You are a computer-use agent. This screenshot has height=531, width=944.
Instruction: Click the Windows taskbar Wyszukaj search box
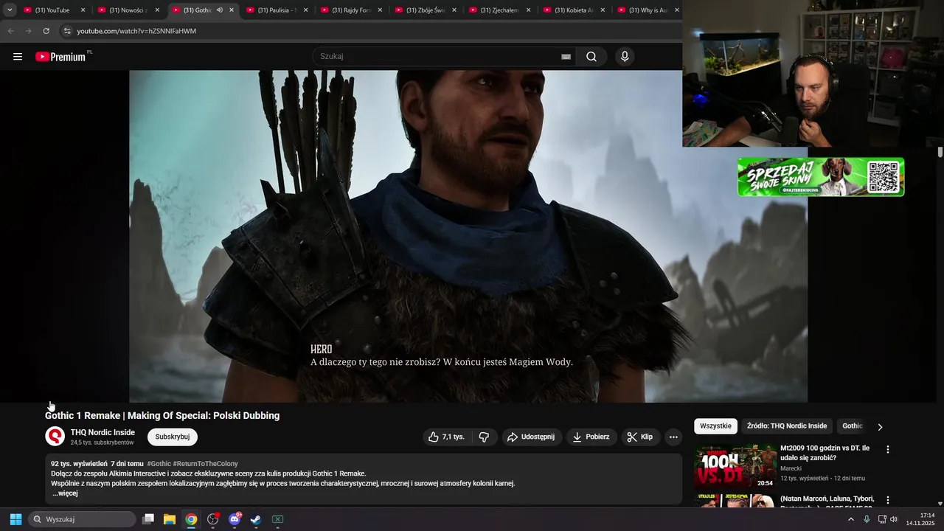[83, 519]
